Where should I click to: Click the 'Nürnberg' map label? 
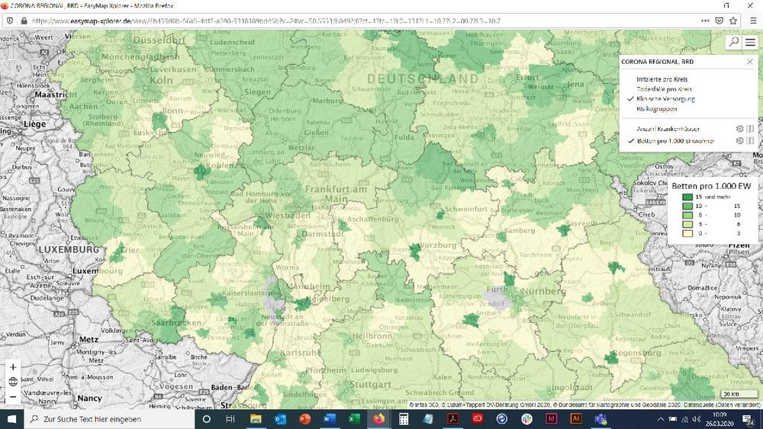pos(543,292)
